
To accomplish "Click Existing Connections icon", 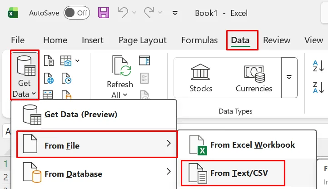I will pyautogui.click(x=66, y=94).
